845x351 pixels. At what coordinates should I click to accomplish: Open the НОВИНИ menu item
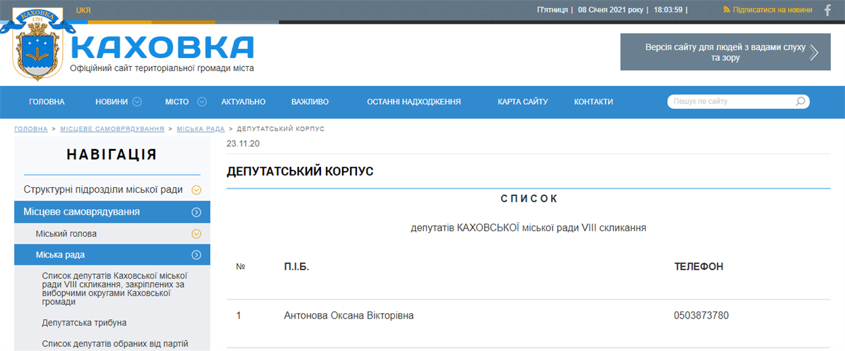[112, 101]
